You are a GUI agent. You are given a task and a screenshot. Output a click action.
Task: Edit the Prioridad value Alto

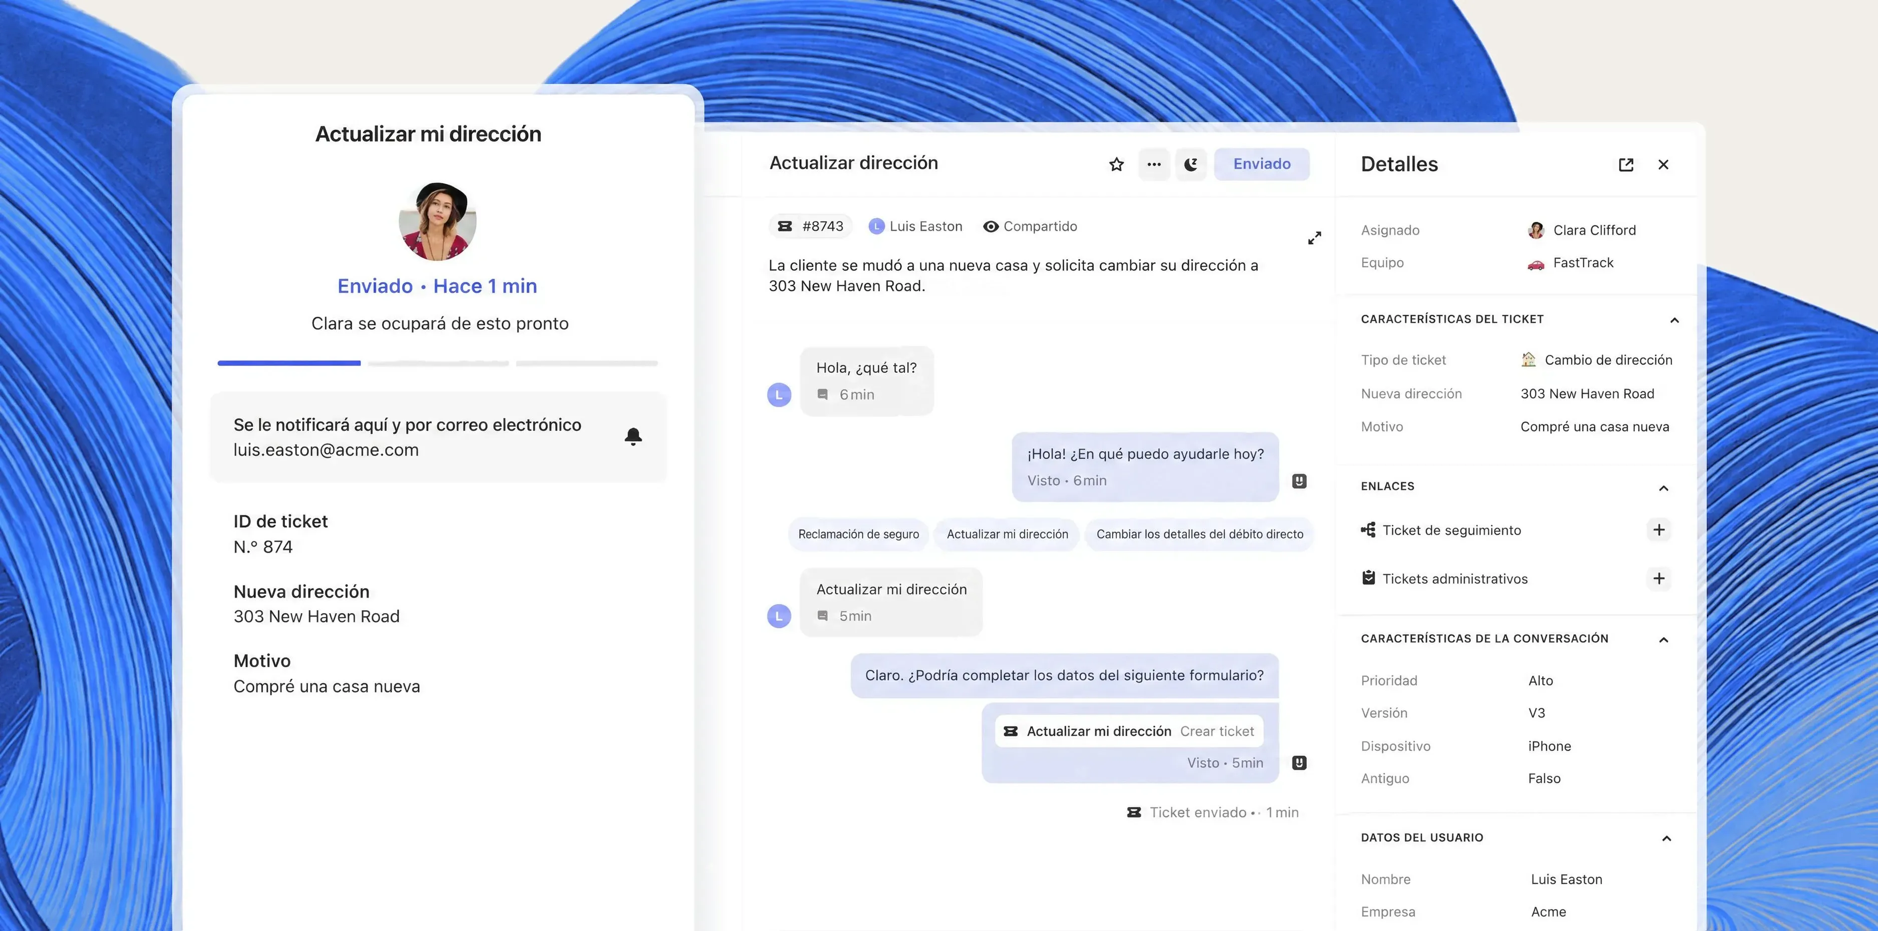(x=1540, y=680)
